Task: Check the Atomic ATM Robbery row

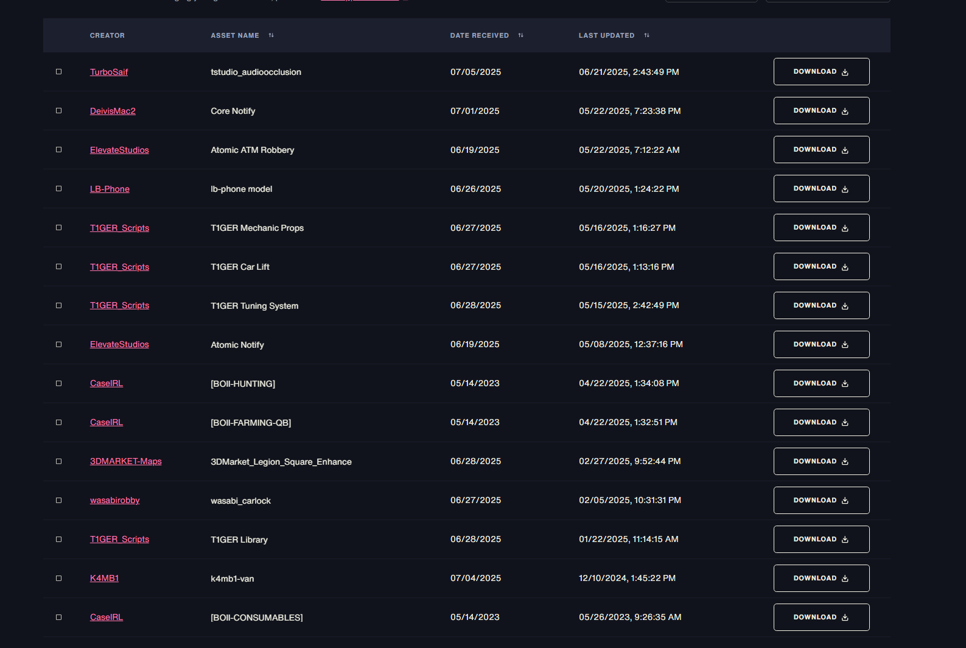Action: (59, 150)
